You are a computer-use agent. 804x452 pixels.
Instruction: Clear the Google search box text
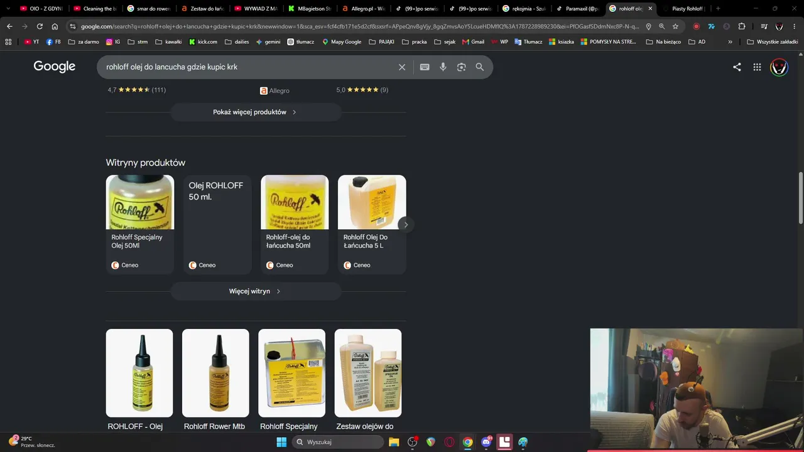402,67
